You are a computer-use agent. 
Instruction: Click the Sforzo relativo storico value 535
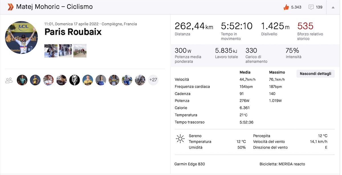tap(305, 26)
